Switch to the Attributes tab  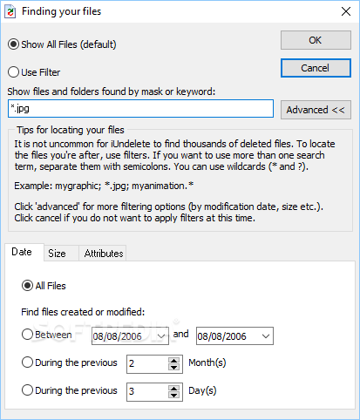104,254
